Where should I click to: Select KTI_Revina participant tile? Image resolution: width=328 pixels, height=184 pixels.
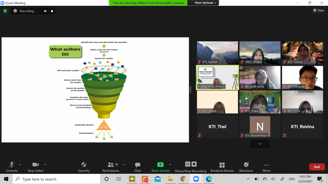coord(302,126)
